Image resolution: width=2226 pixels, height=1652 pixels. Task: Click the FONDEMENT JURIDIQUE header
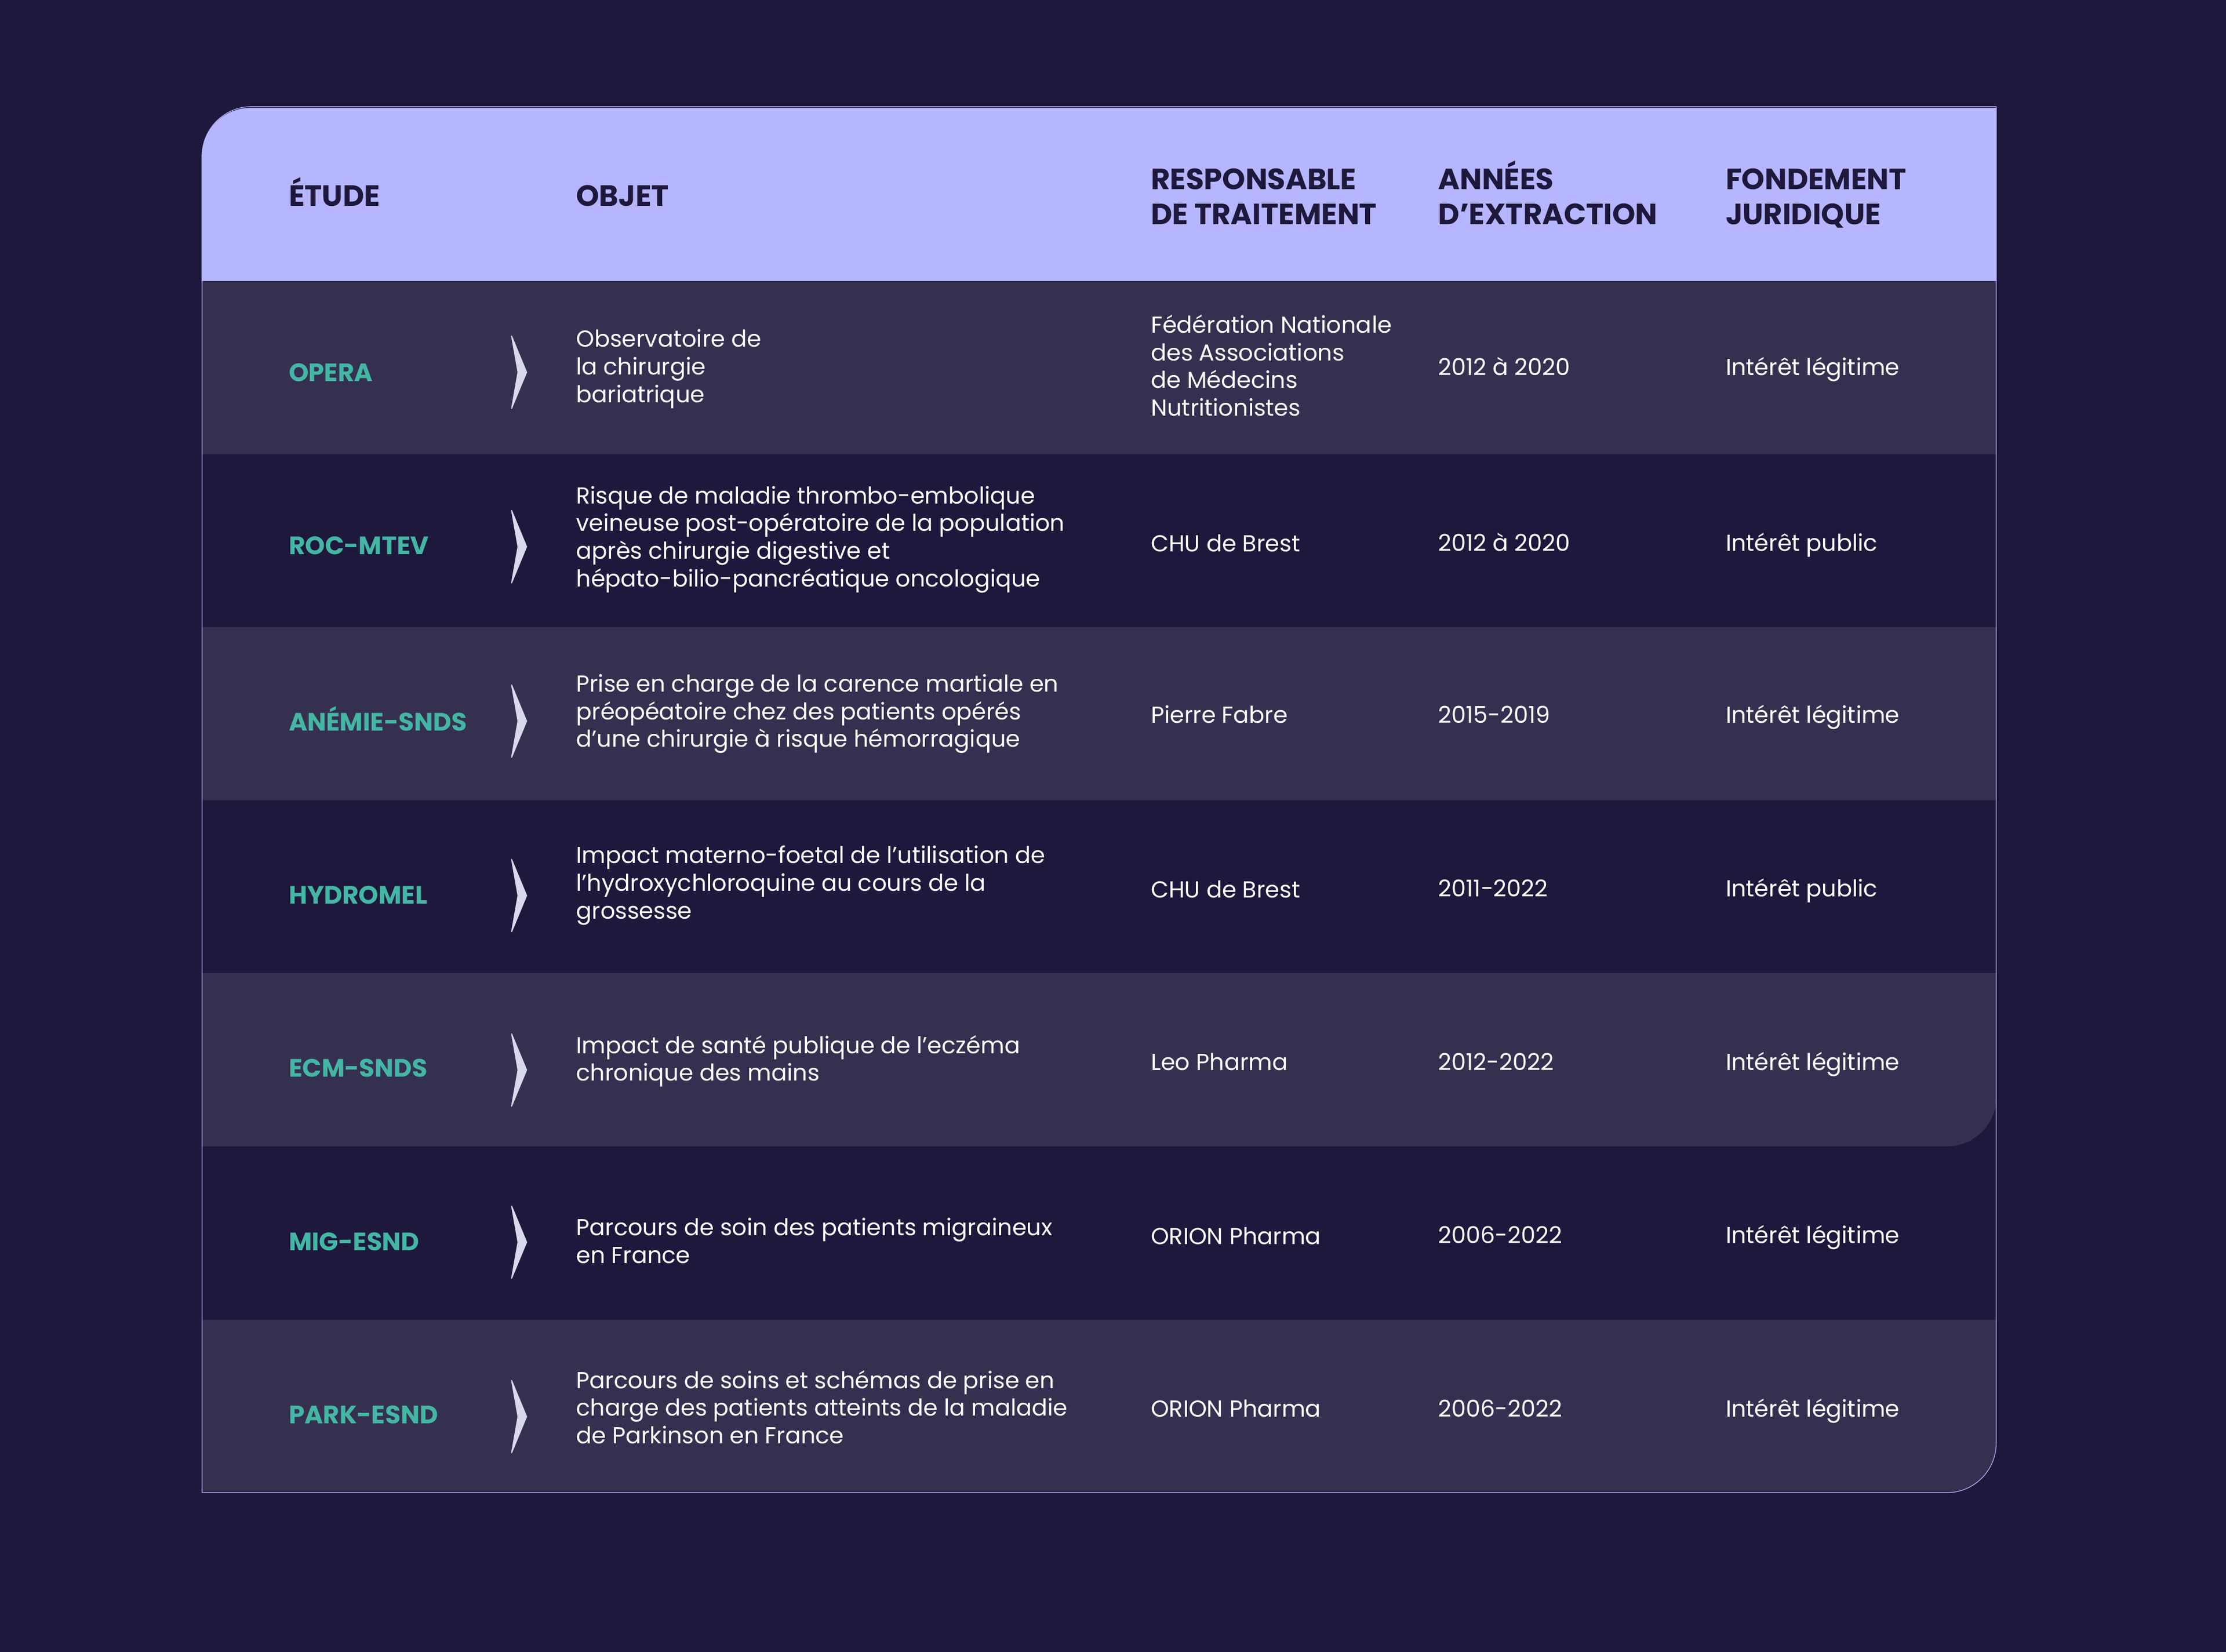click(1814, 196)
